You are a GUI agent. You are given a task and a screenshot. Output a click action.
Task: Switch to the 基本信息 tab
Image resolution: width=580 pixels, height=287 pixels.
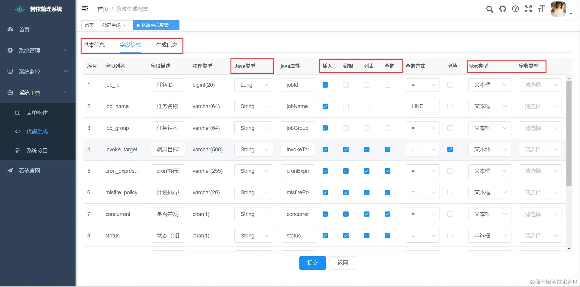click(95, 45)
